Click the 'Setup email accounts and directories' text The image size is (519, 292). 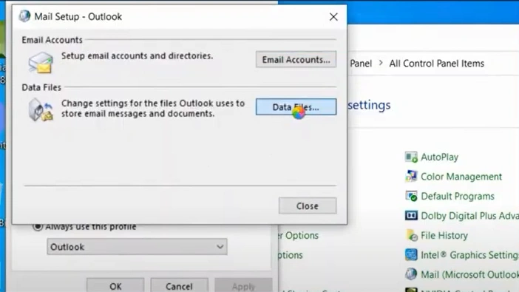coord(137,55)
